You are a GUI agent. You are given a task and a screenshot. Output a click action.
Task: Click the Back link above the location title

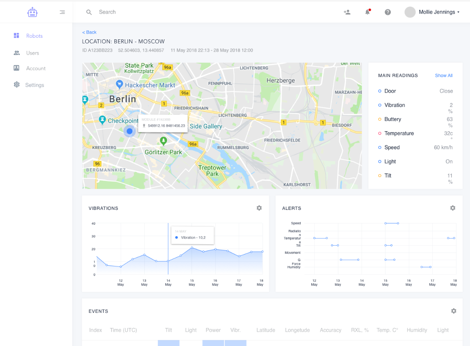click(89, 32)
